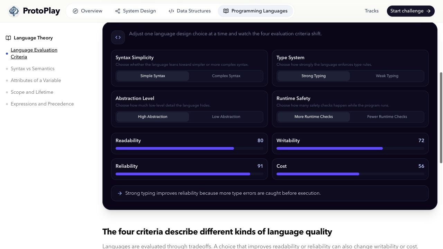Viewport: 443px width, 249px height.
Task: Open the Overview tab
Action: tap(88, 11)
